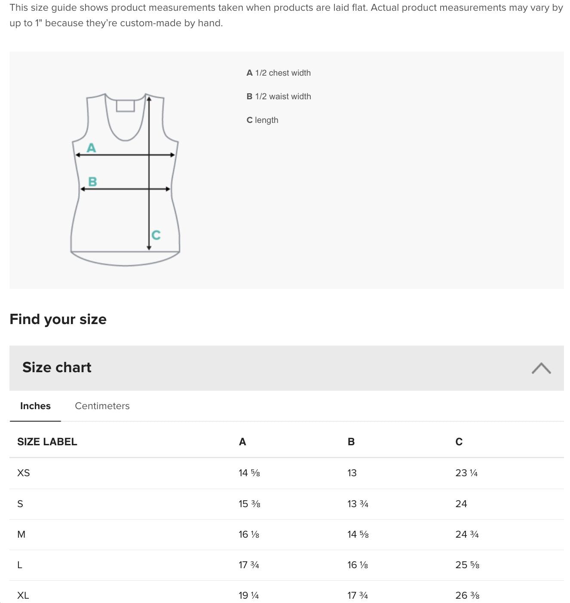
Task: Click the A 1/2 chest width label
Action: 279,73
